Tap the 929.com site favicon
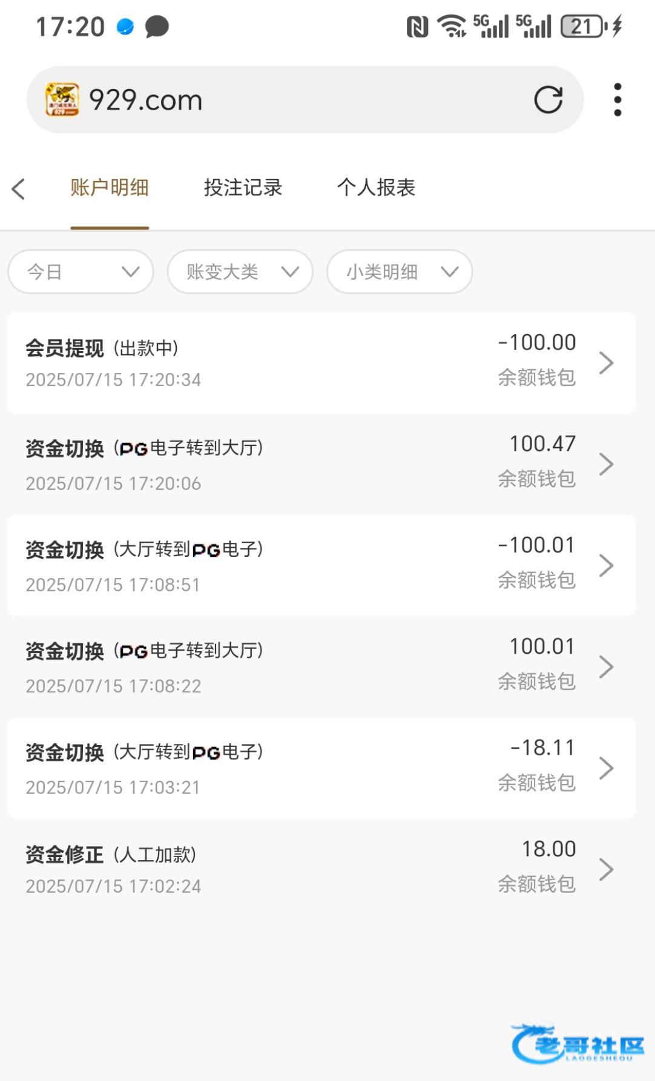 (x=62, y=100)
